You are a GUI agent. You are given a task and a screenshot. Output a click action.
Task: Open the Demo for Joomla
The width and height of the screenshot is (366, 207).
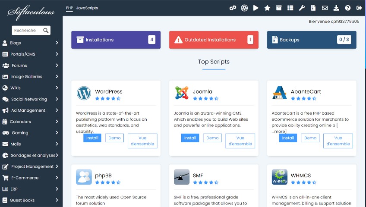(212, 138)
